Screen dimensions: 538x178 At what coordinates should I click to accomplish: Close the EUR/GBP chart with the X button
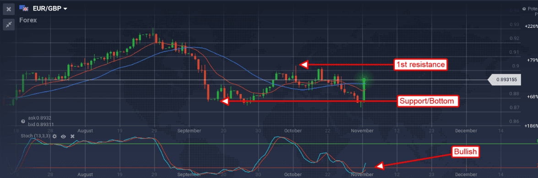pos(9,9)
